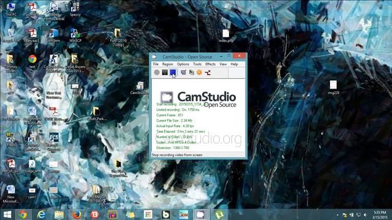The image size is (392, 220).
Task: Click 'Time Elapsed' text in CamStudio
Action: pos(181,131)
